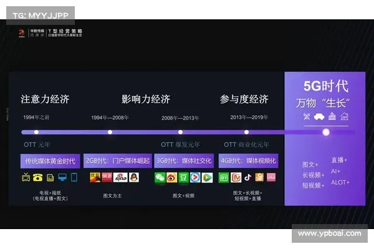Click the yellow television icon
Viewport: 374px width, 249px height.
coord(26,177)
